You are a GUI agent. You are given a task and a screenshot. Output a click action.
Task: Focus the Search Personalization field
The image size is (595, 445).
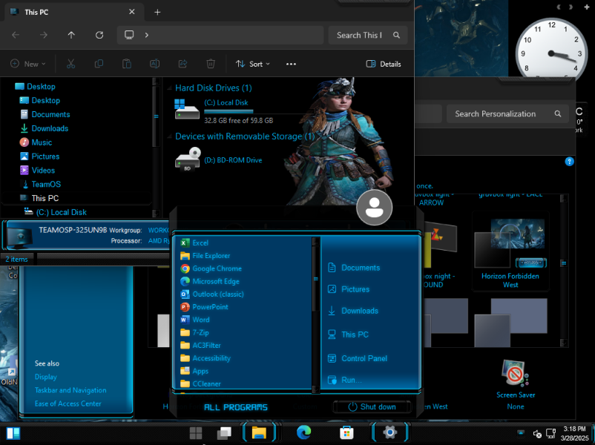pos(507,113)
